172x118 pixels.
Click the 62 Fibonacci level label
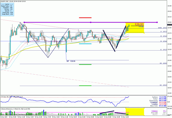[163, 50]
